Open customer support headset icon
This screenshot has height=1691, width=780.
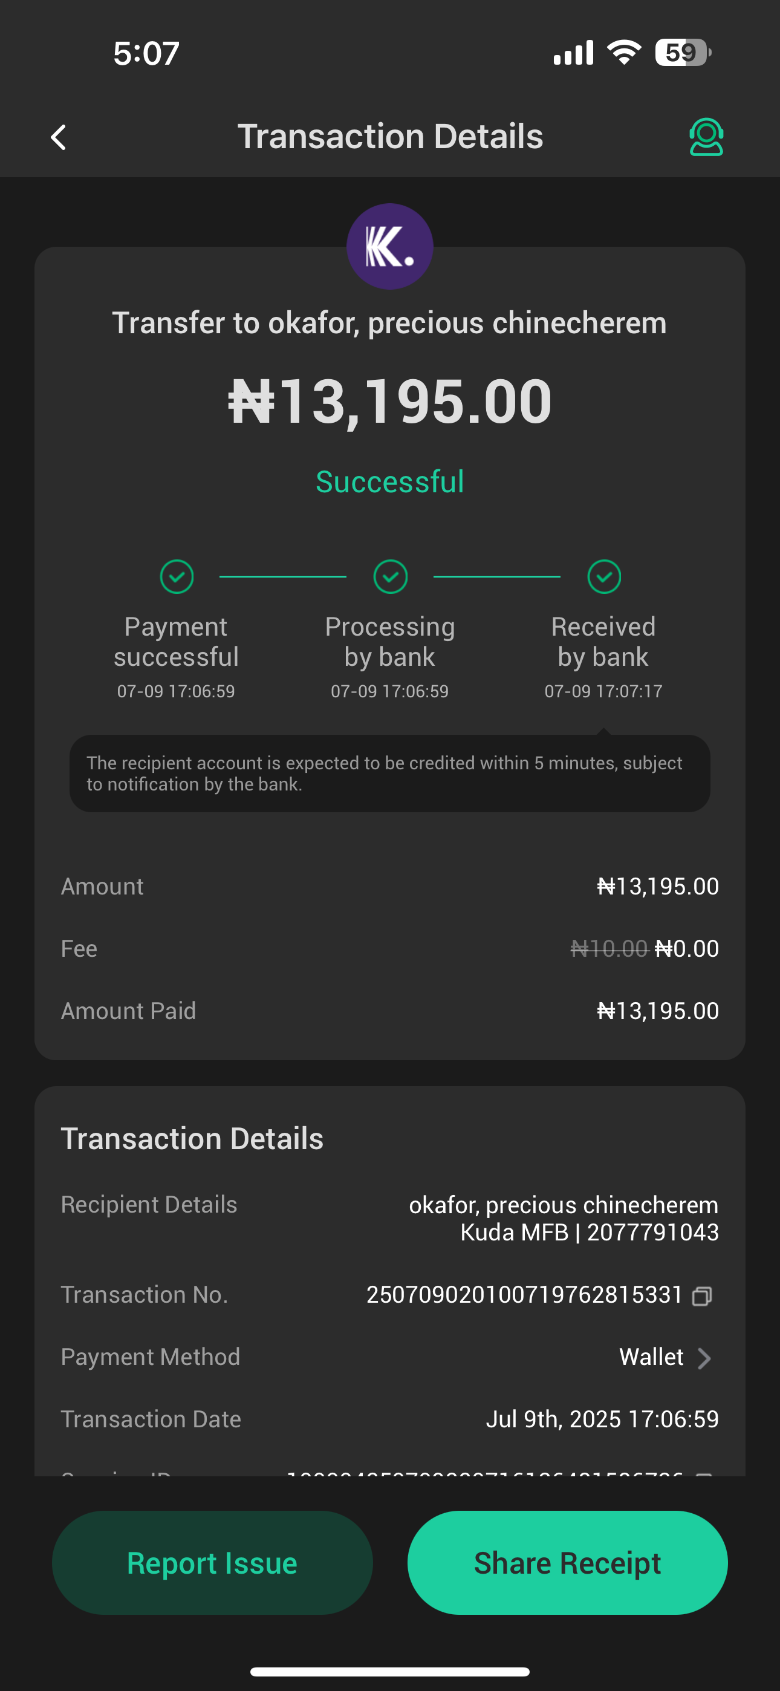706,137
